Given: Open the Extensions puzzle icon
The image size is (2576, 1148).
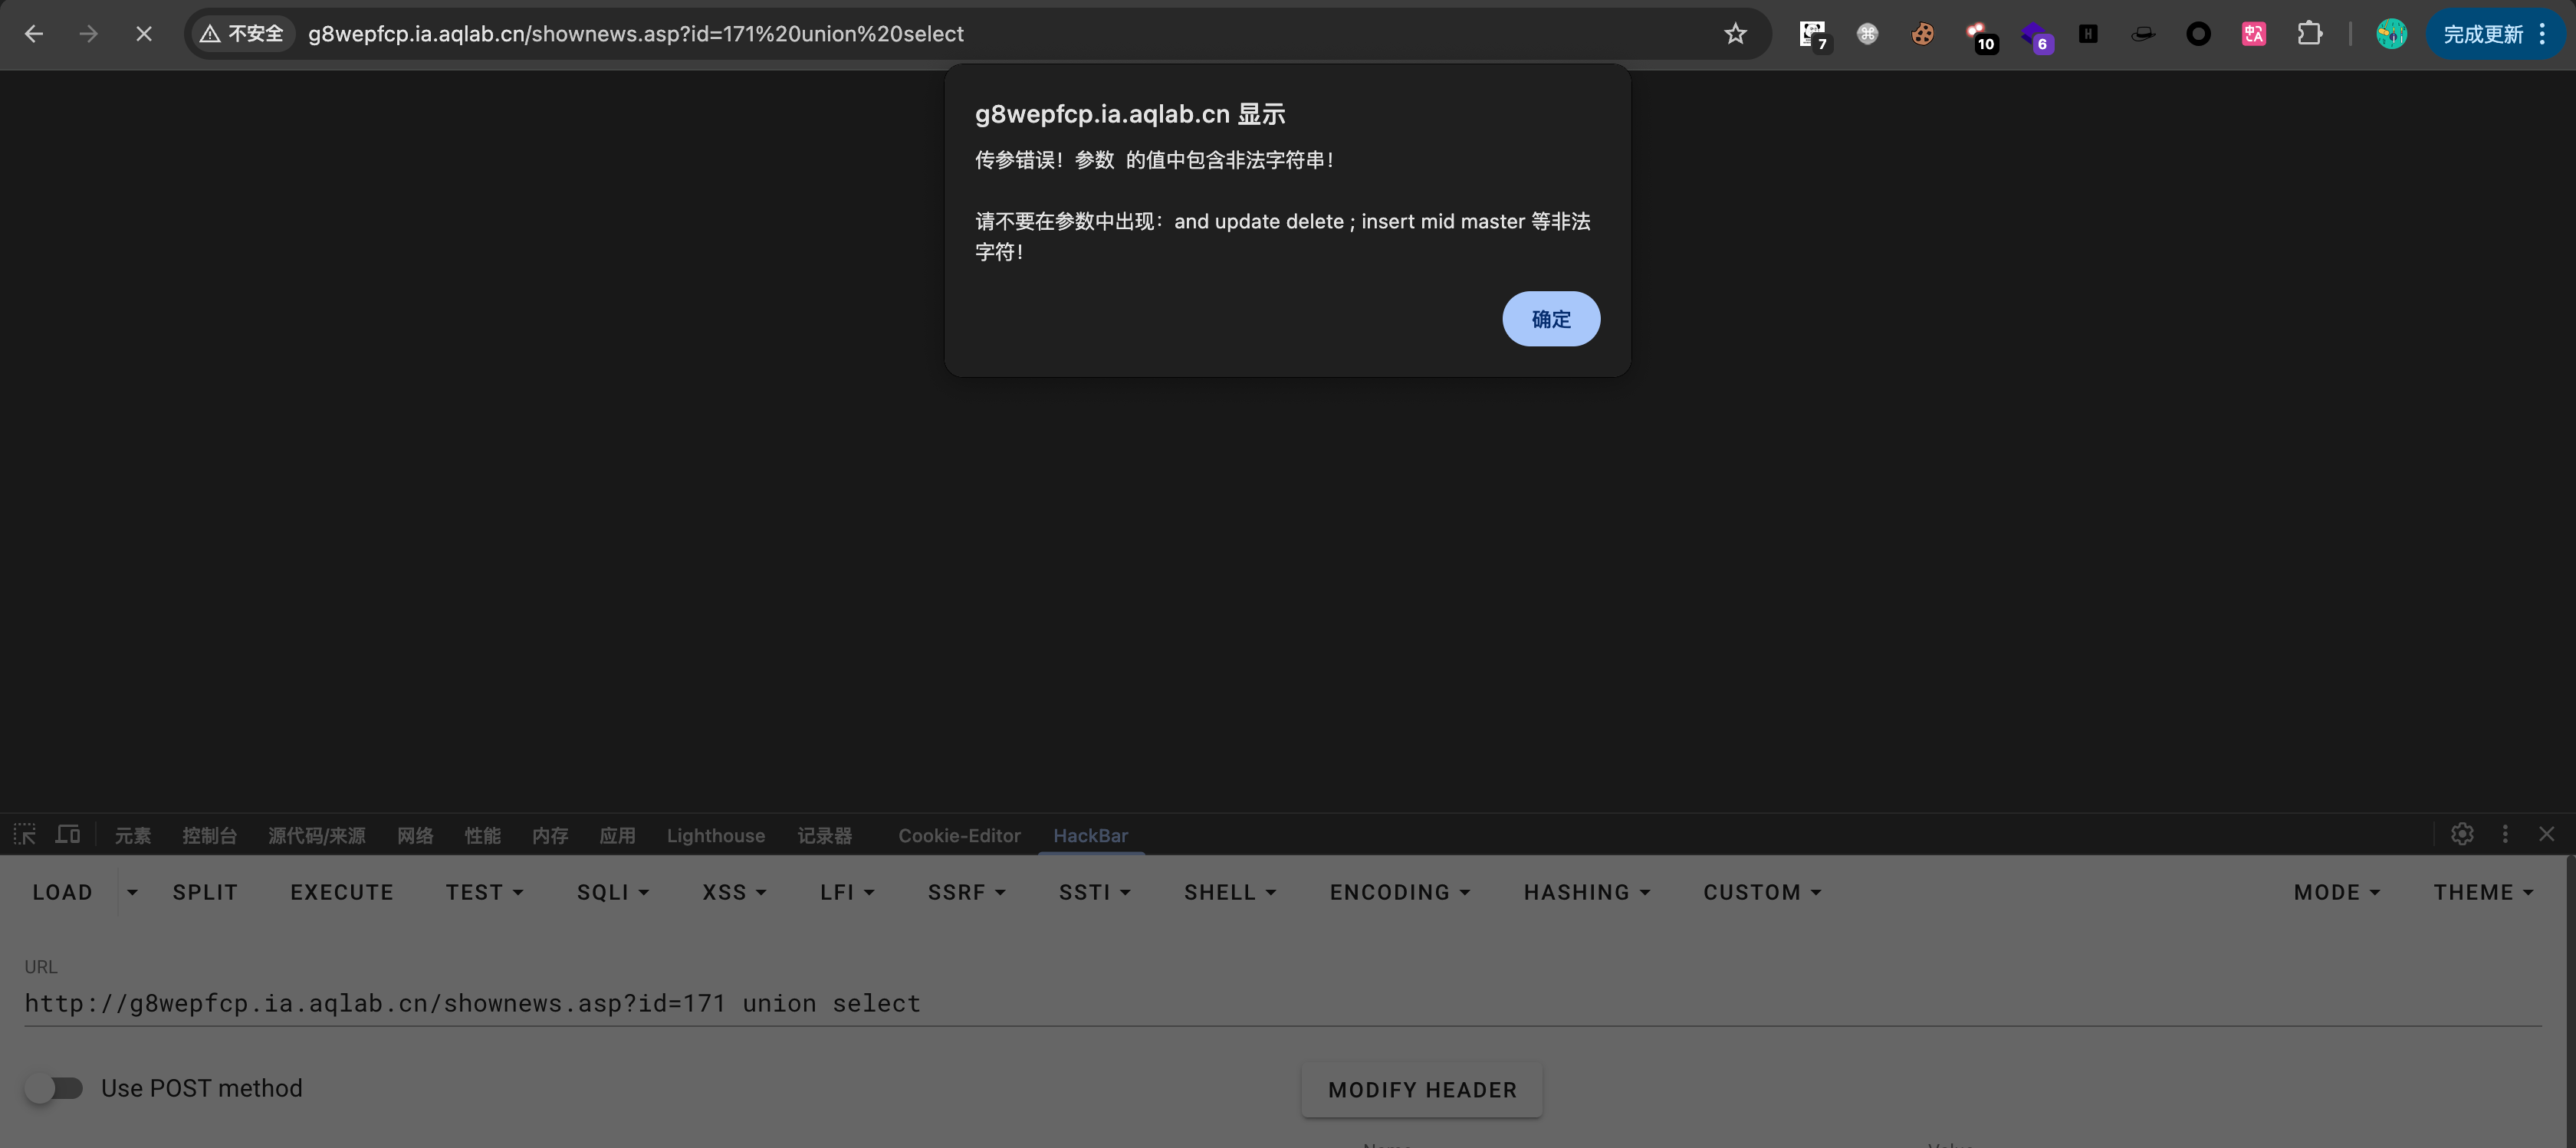Looking at the screenshot, I should click(x=2309, y=34).
